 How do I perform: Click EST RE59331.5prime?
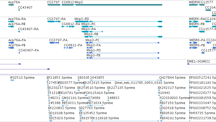point(65,106)
